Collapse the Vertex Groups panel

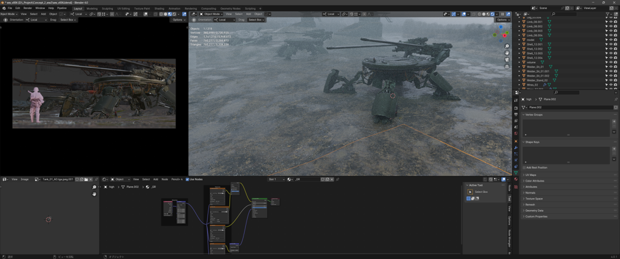[x=534, y=114]
